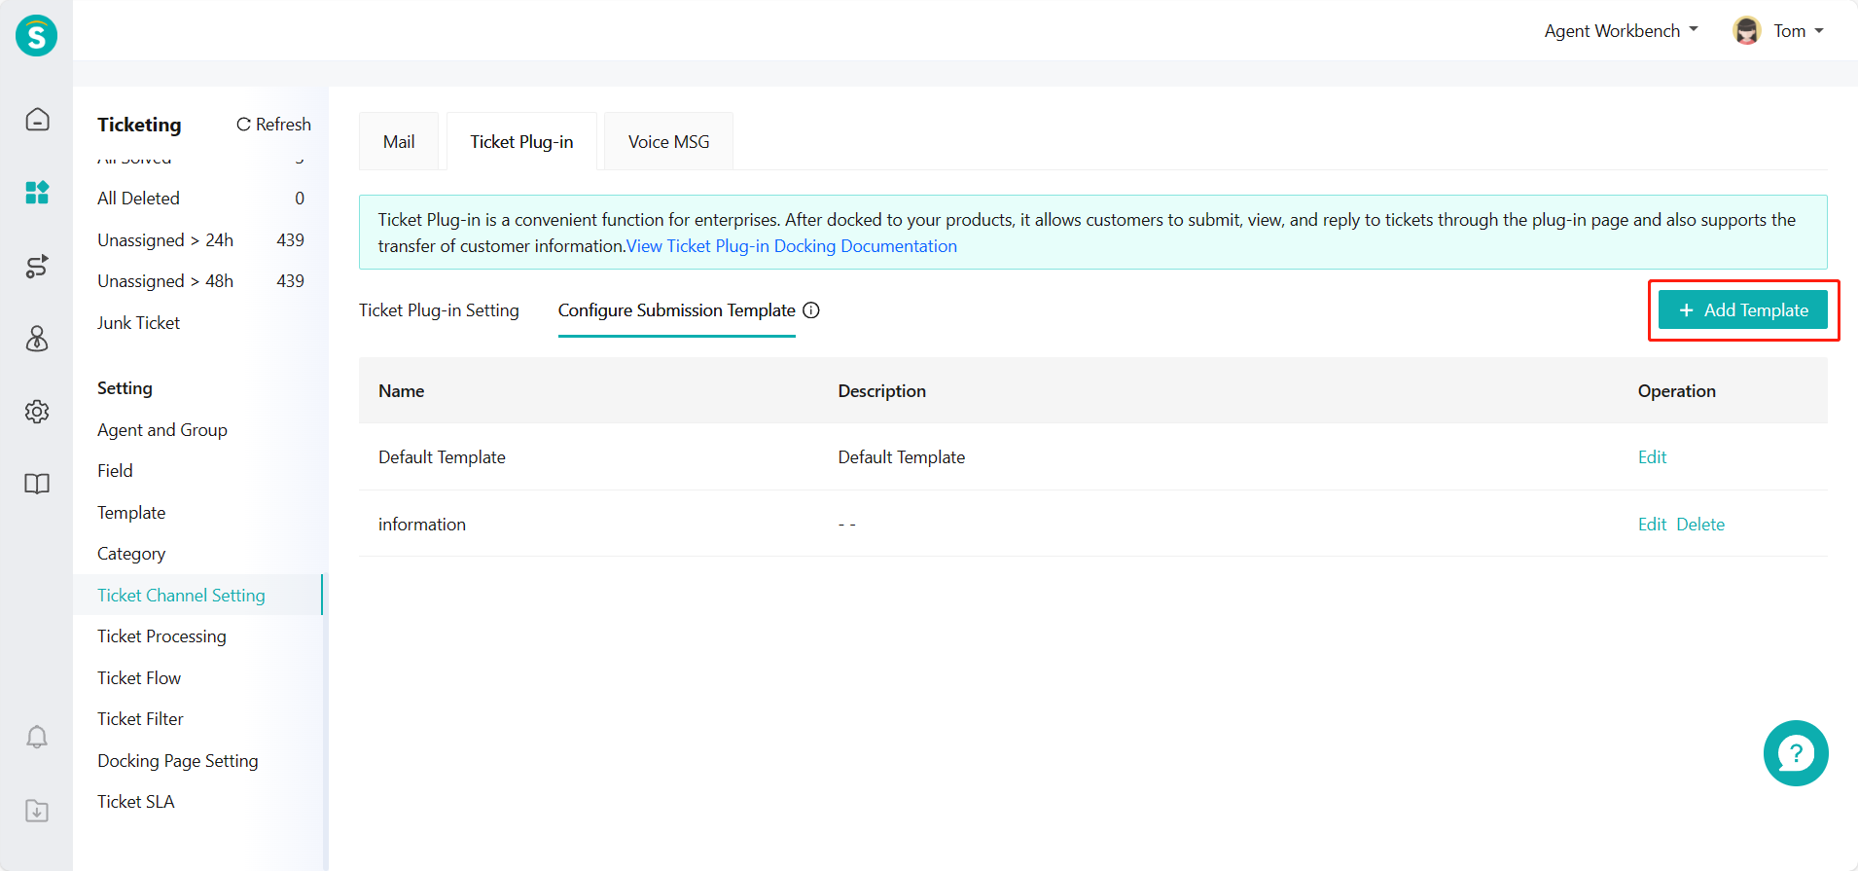Screen dimensions: 1858x871
Task: Delete the information template
Action: click(x=1700, y=525)
